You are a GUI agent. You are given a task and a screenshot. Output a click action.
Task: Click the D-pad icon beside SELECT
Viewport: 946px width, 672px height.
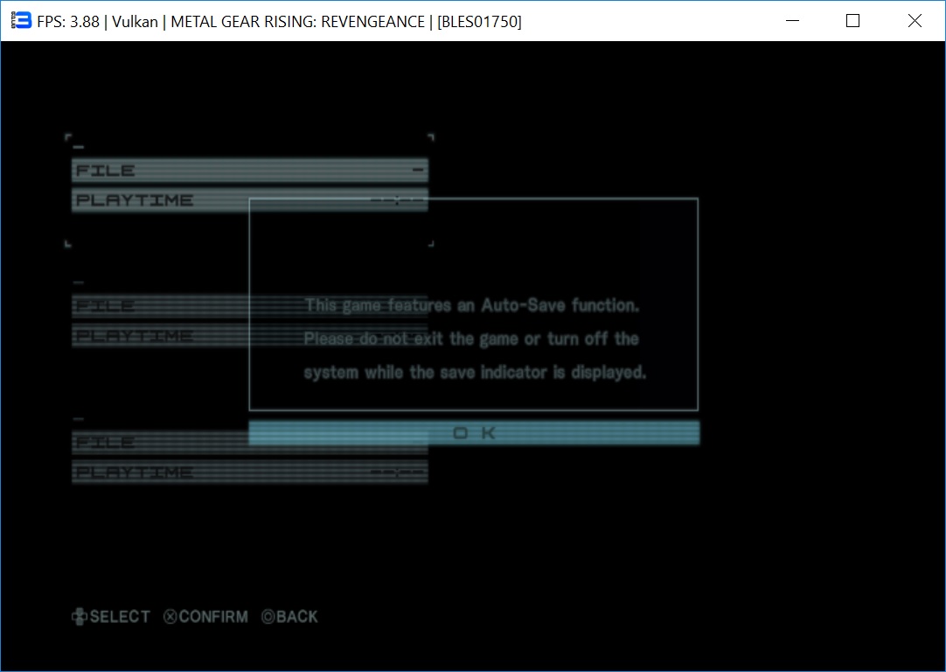point(80,617)
